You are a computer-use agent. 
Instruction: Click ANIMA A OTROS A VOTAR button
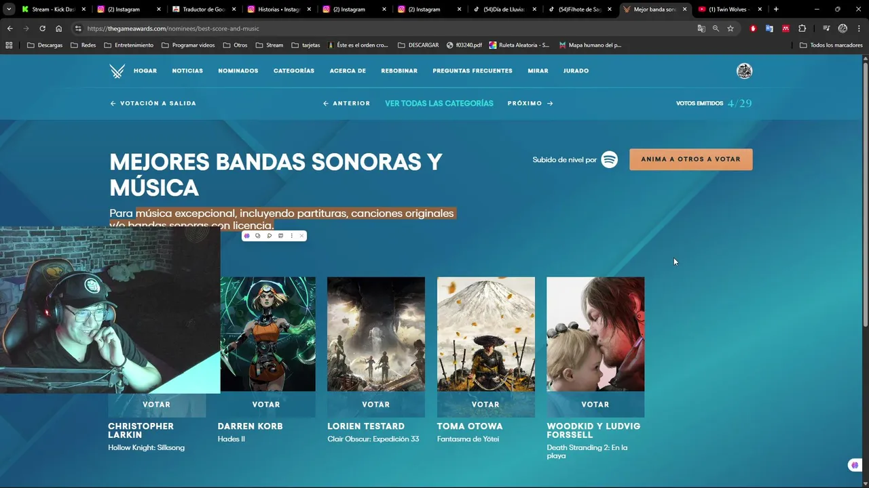(690, 159)
